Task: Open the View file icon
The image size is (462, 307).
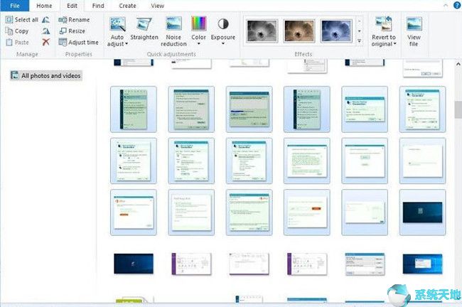Action: 414,24
